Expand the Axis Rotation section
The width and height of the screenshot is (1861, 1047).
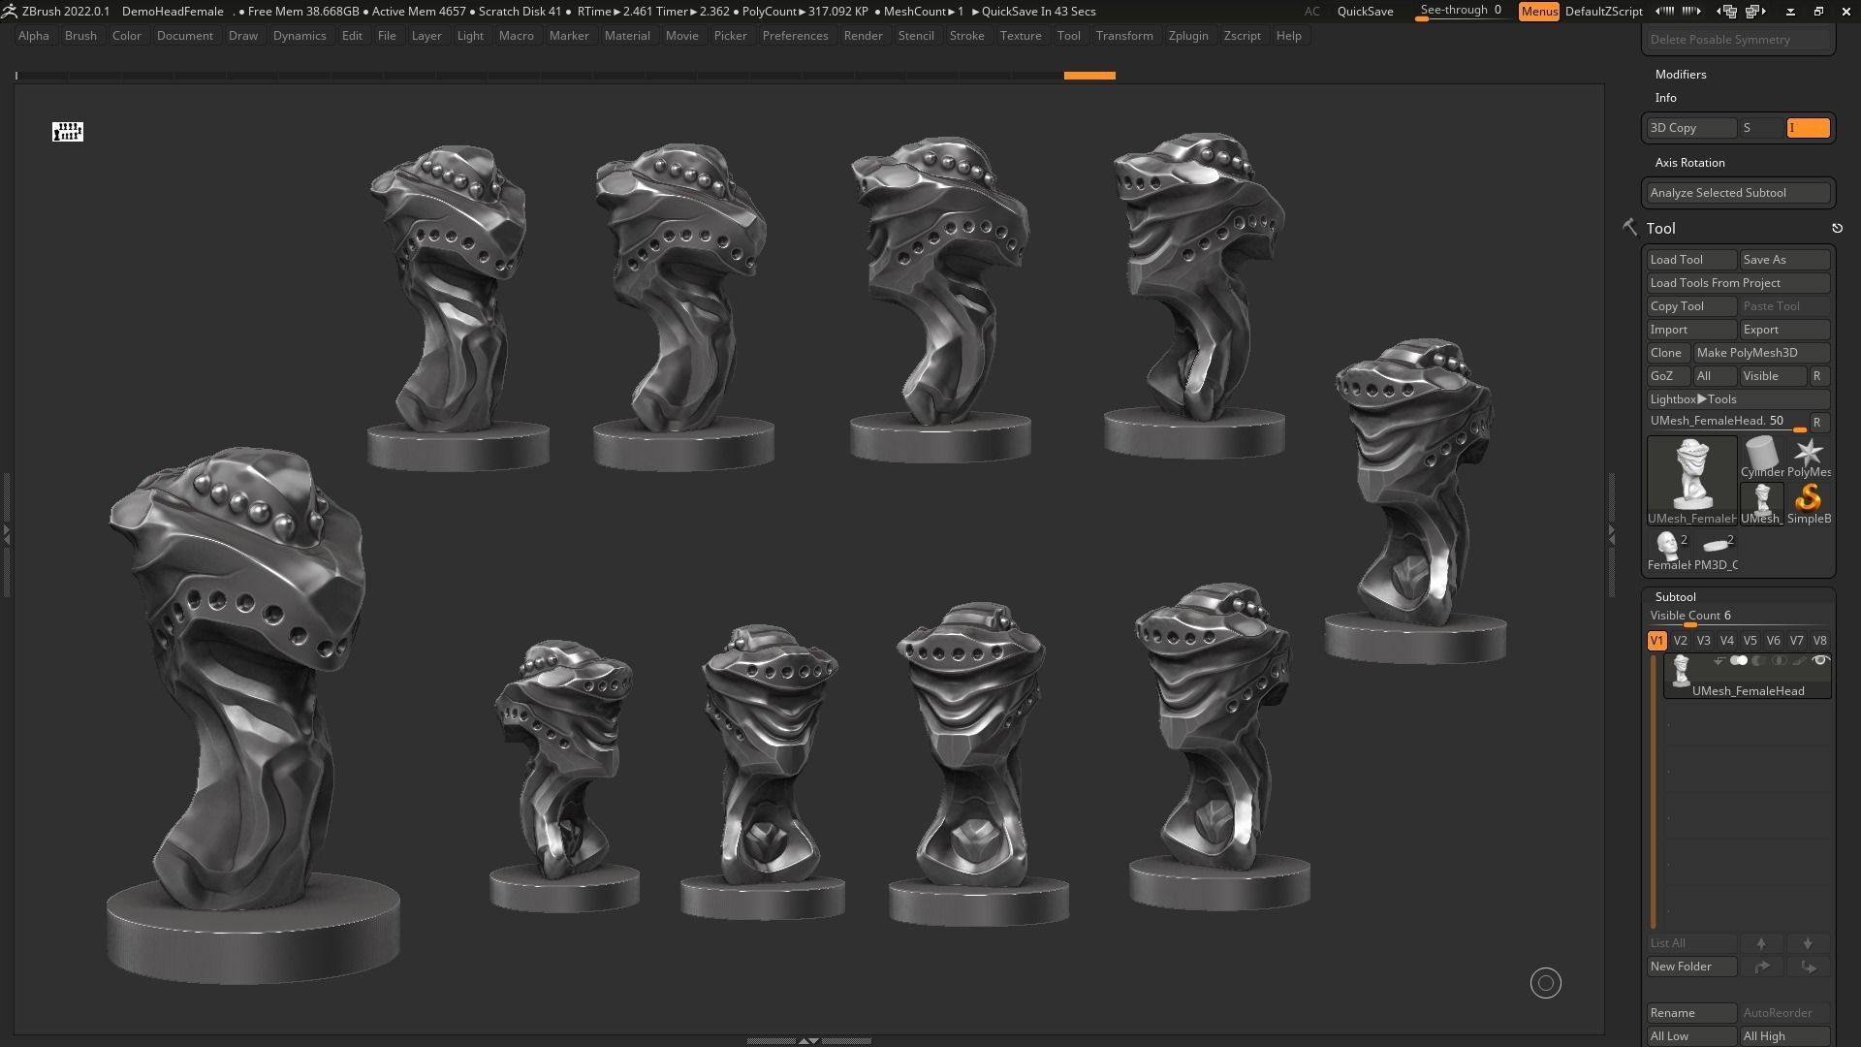tap(1689, 163)
